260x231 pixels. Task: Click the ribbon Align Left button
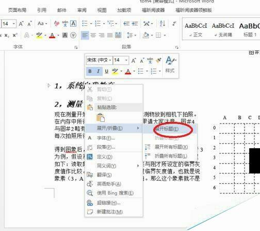tap(85, 35)
